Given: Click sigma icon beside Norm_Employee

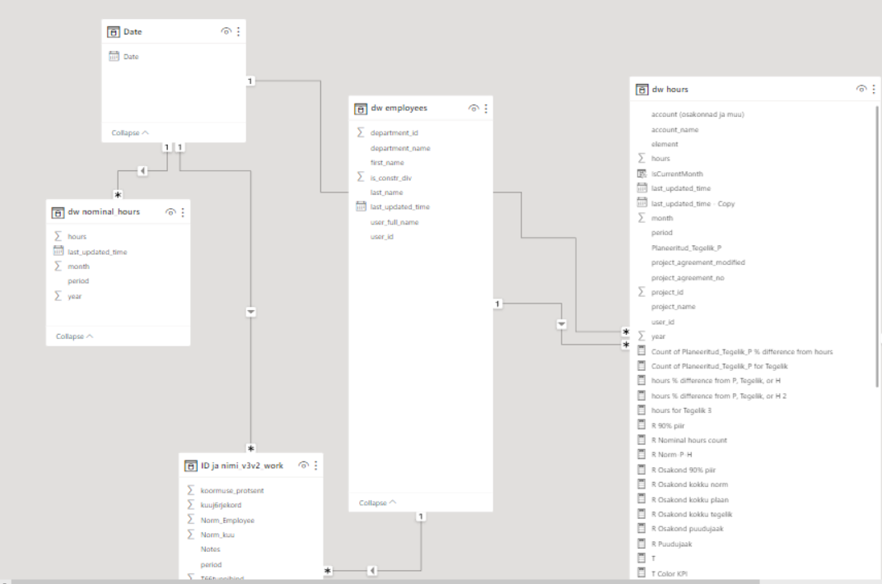Looking at the screenshot, I should click(191, 519).
